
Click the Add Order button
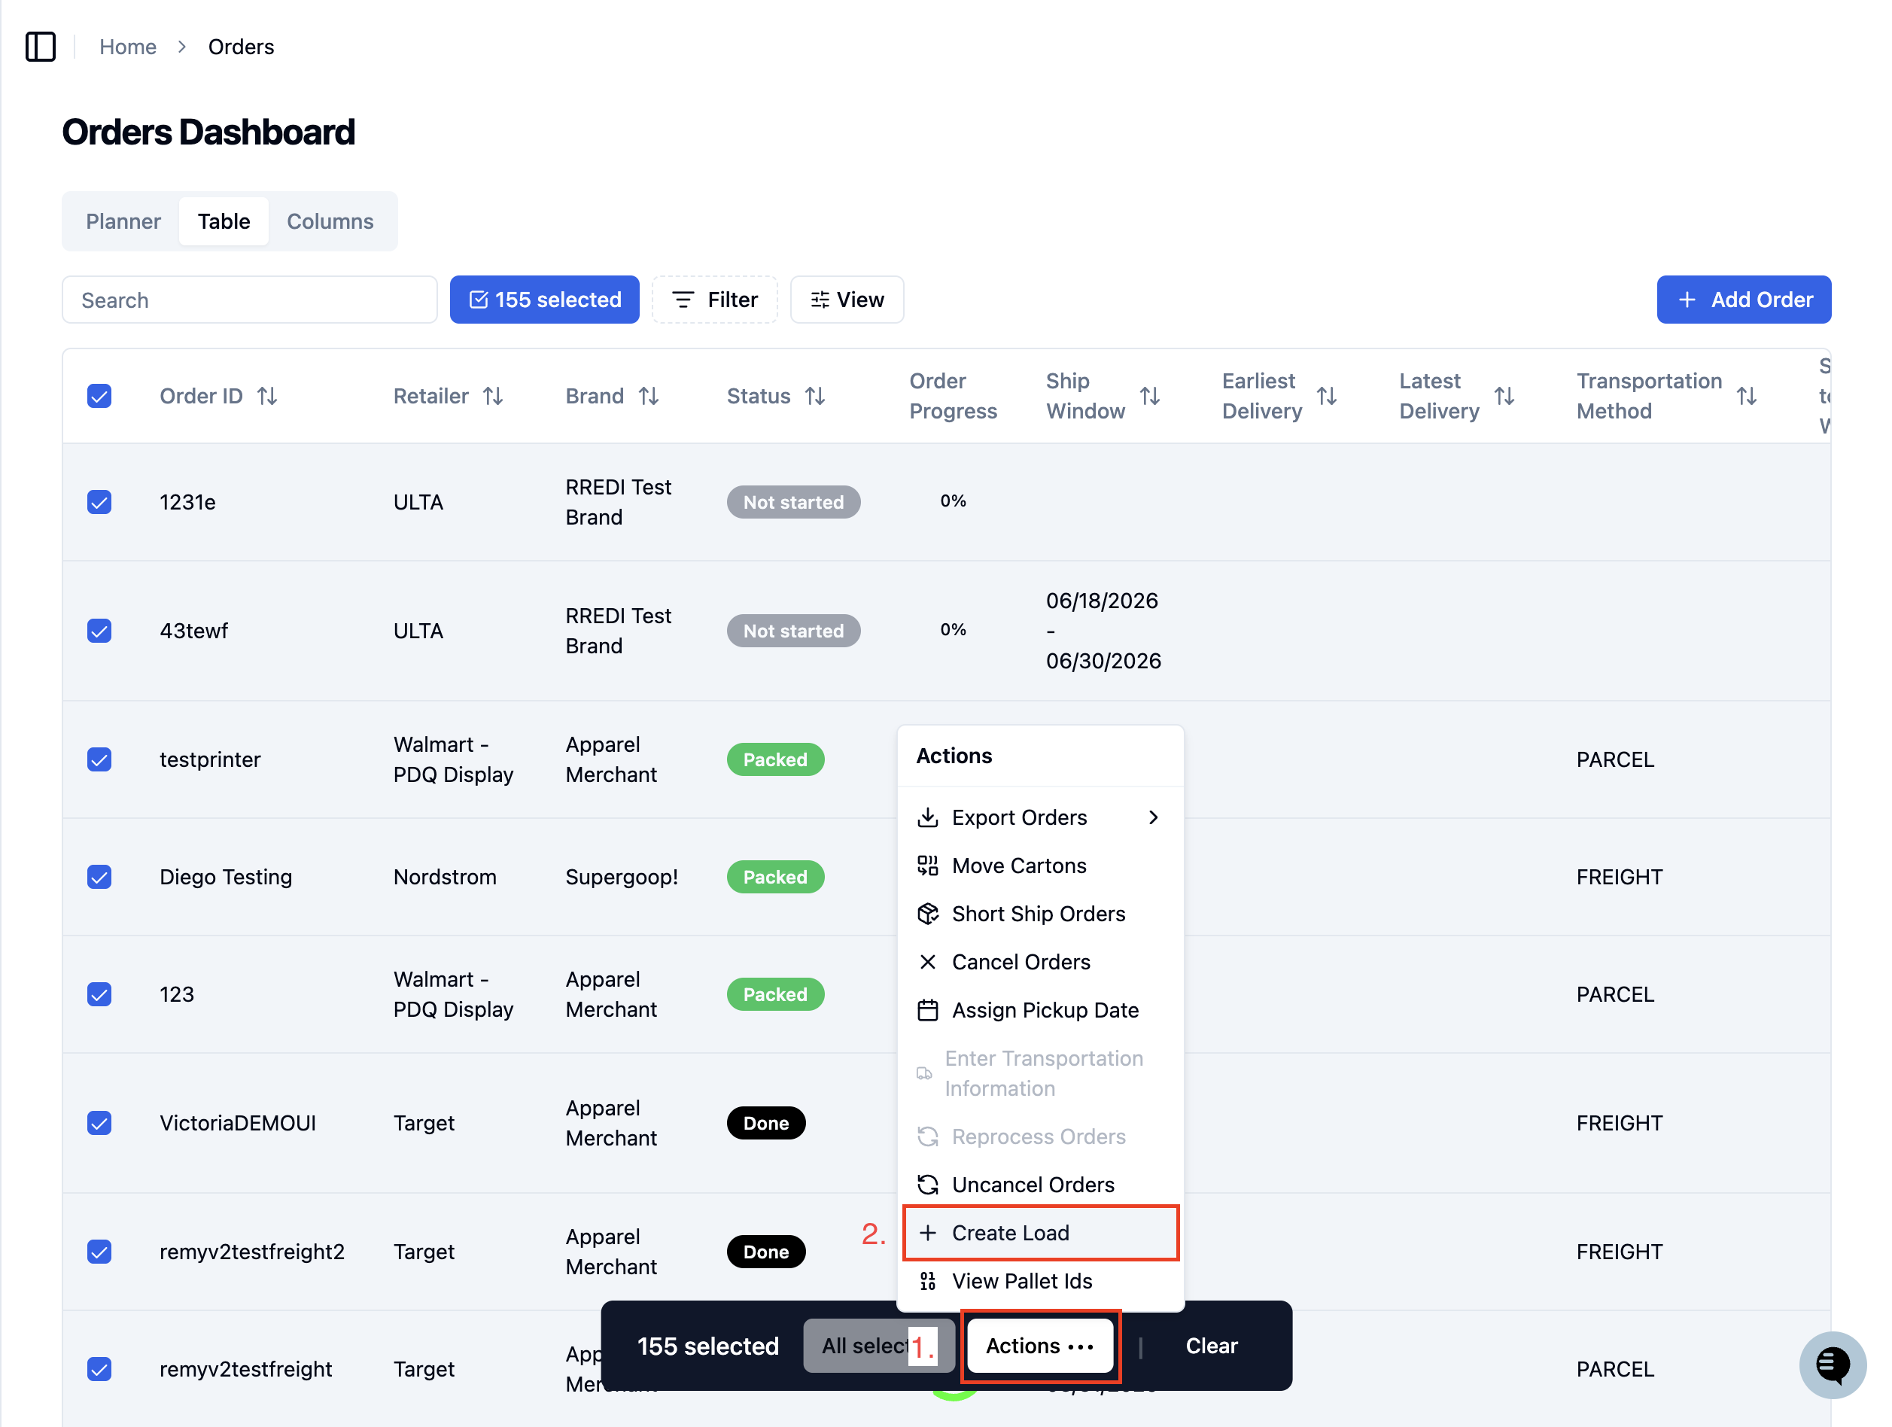pos(1744,300)
